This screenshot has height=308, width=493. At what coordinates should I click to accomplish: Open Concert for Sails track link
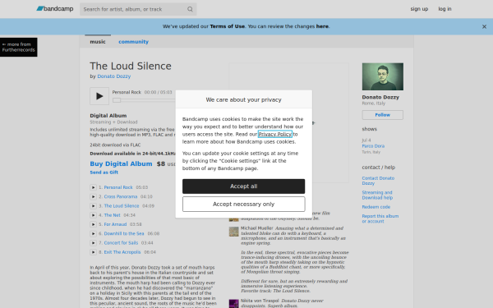121,243
